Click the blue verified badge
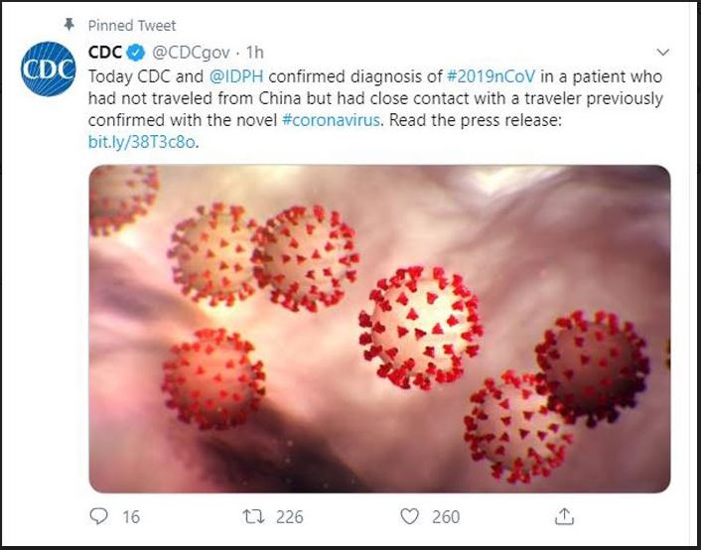 (x=135, y=53)
